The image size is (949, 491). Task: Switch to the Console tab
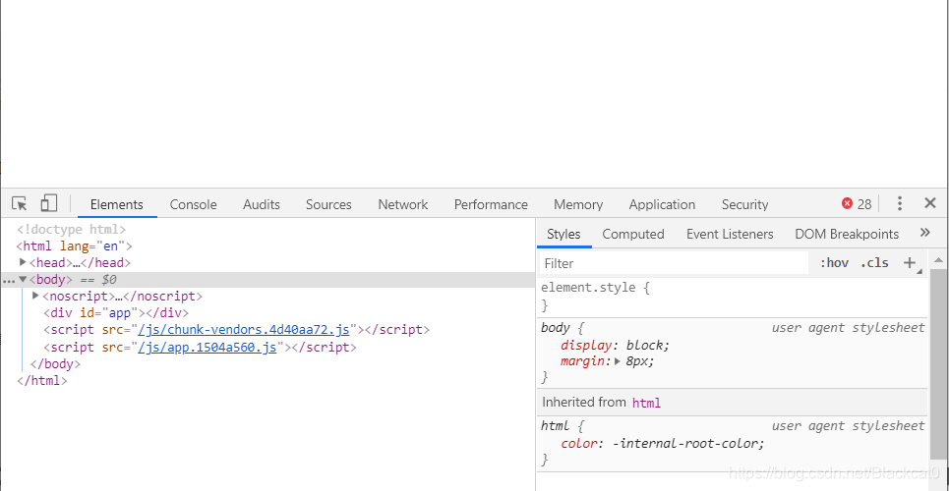pos(193,204)
